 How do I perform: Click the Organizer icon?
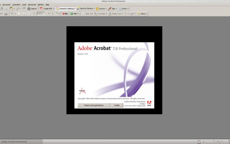(x=11, y=9)
